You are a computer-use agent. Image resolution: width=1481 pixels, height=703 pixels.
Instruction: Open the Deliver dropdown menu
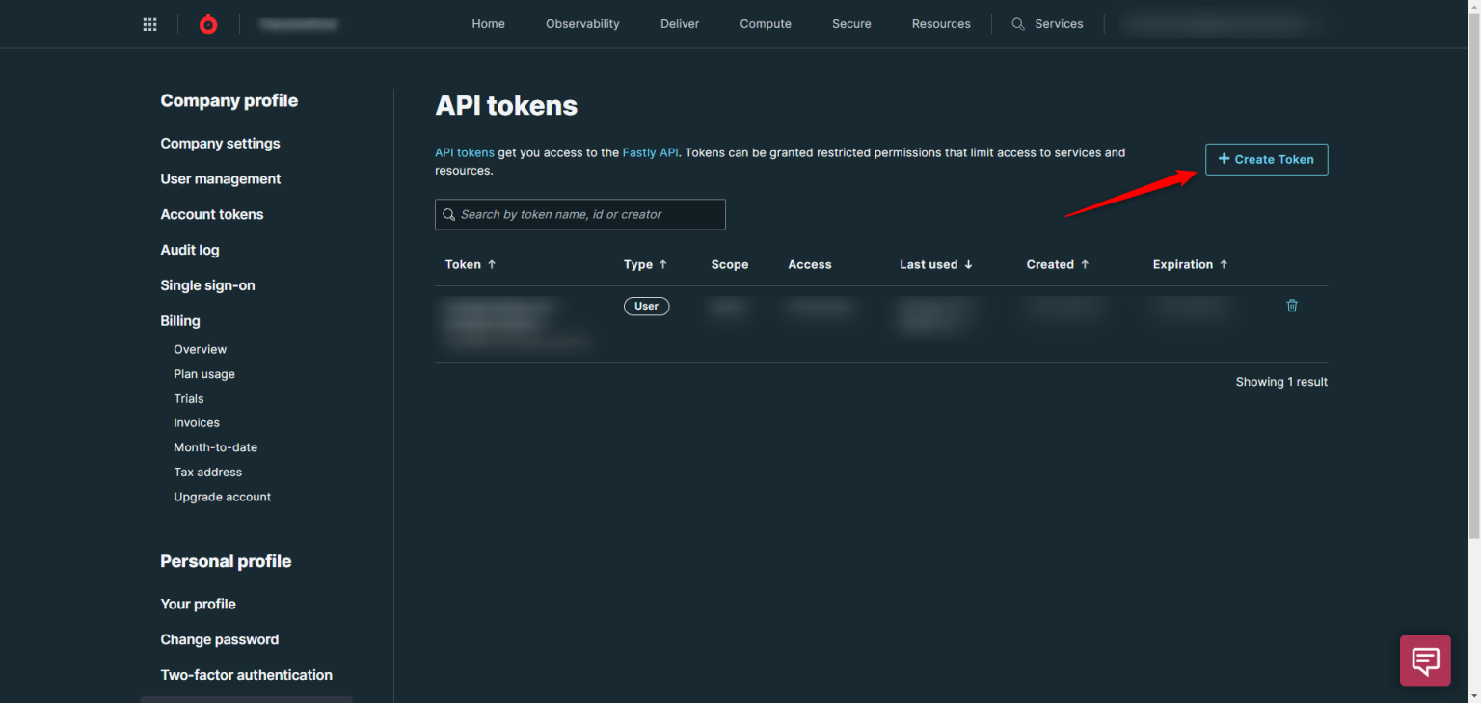[x=680, y=23]
